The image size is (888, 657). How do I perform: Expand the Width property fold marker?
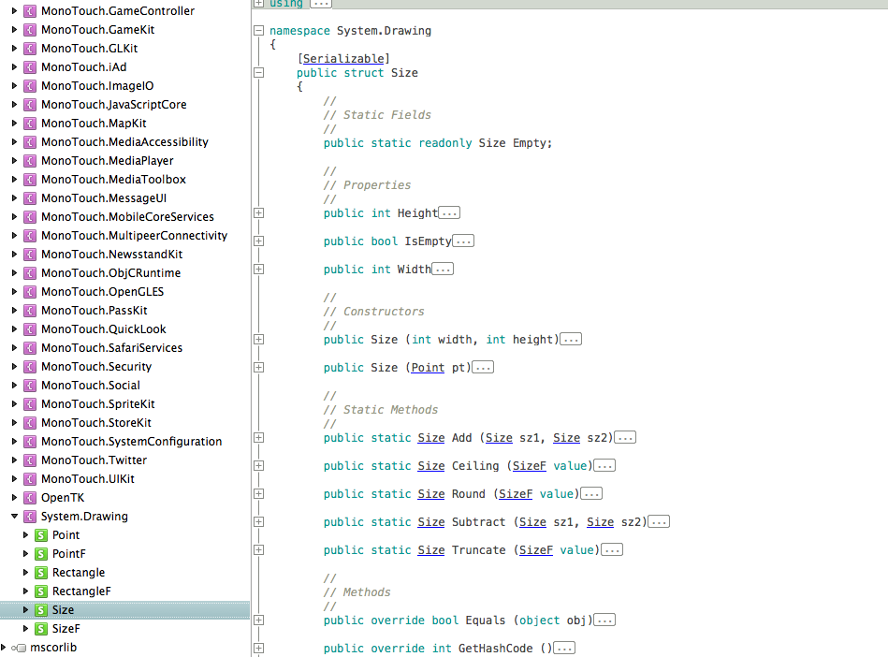[259, 269]
